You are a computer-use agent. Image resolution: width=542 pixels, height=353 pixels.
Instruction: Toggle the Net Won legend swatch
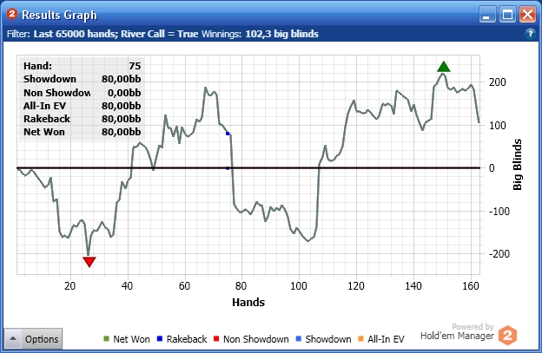[x=107, y=338]
